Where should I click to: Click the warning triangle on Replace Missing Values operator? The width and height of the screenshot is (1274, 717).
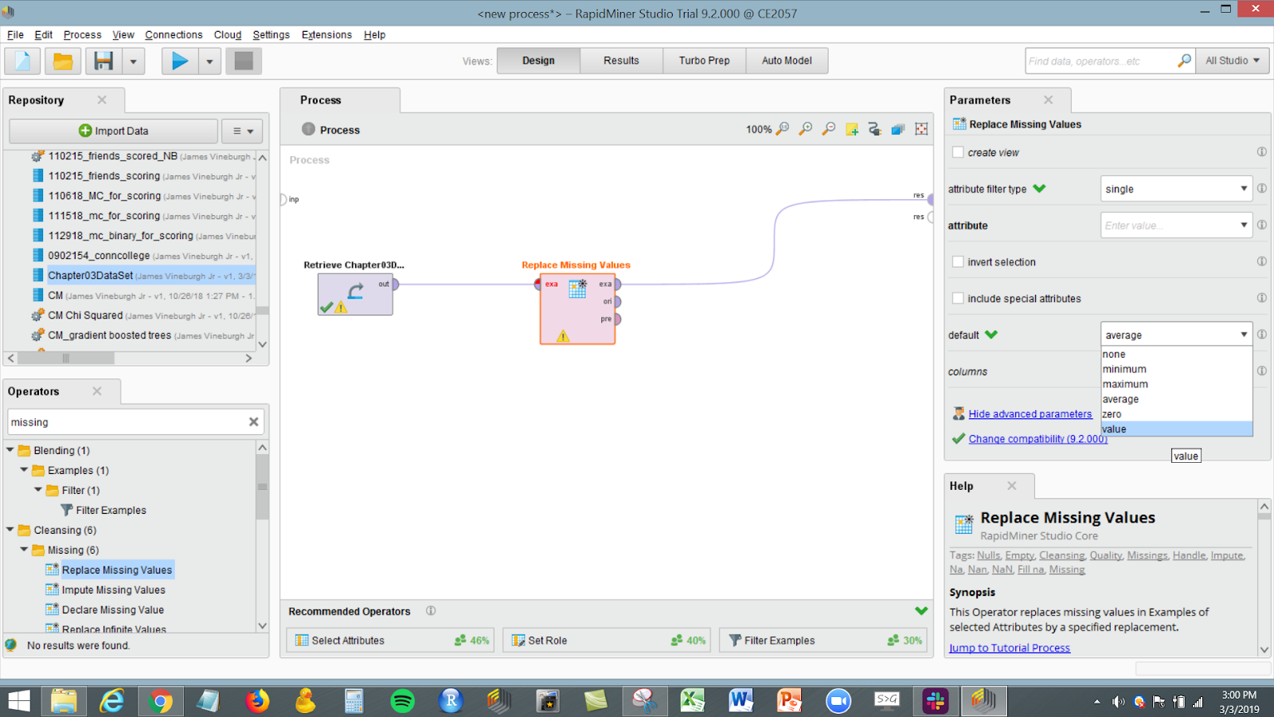coord(563,336)
